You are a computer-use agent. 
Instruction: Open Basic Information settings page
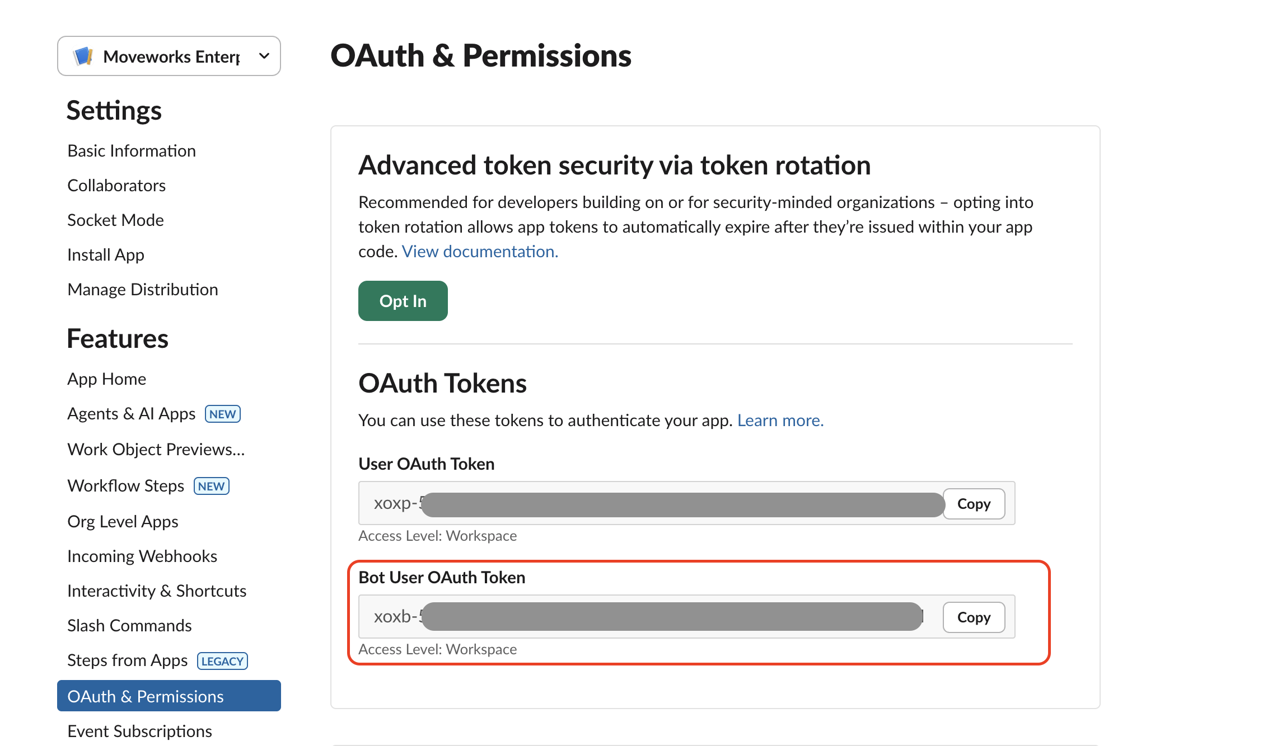tap(132, 151)
